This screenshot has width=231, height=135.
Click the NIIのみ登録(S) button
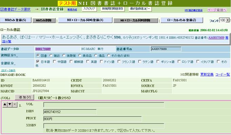click(x=16, y=20)
